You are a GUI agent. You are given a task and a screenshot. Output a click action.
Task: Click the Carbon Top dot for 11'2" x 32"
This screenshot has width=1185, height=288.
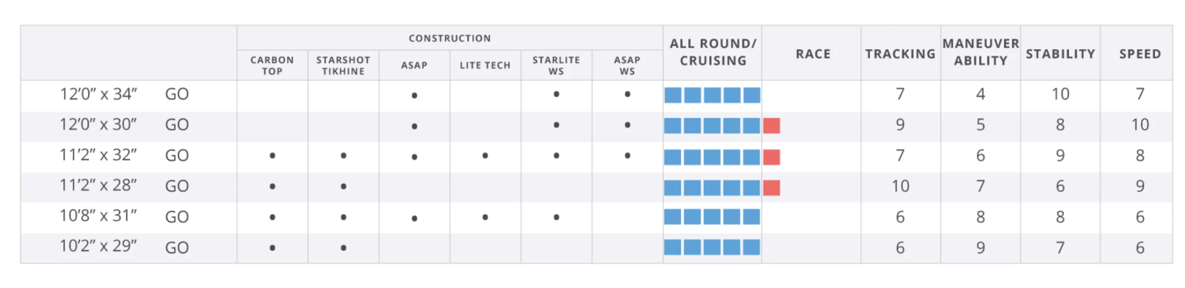[272, 156]
